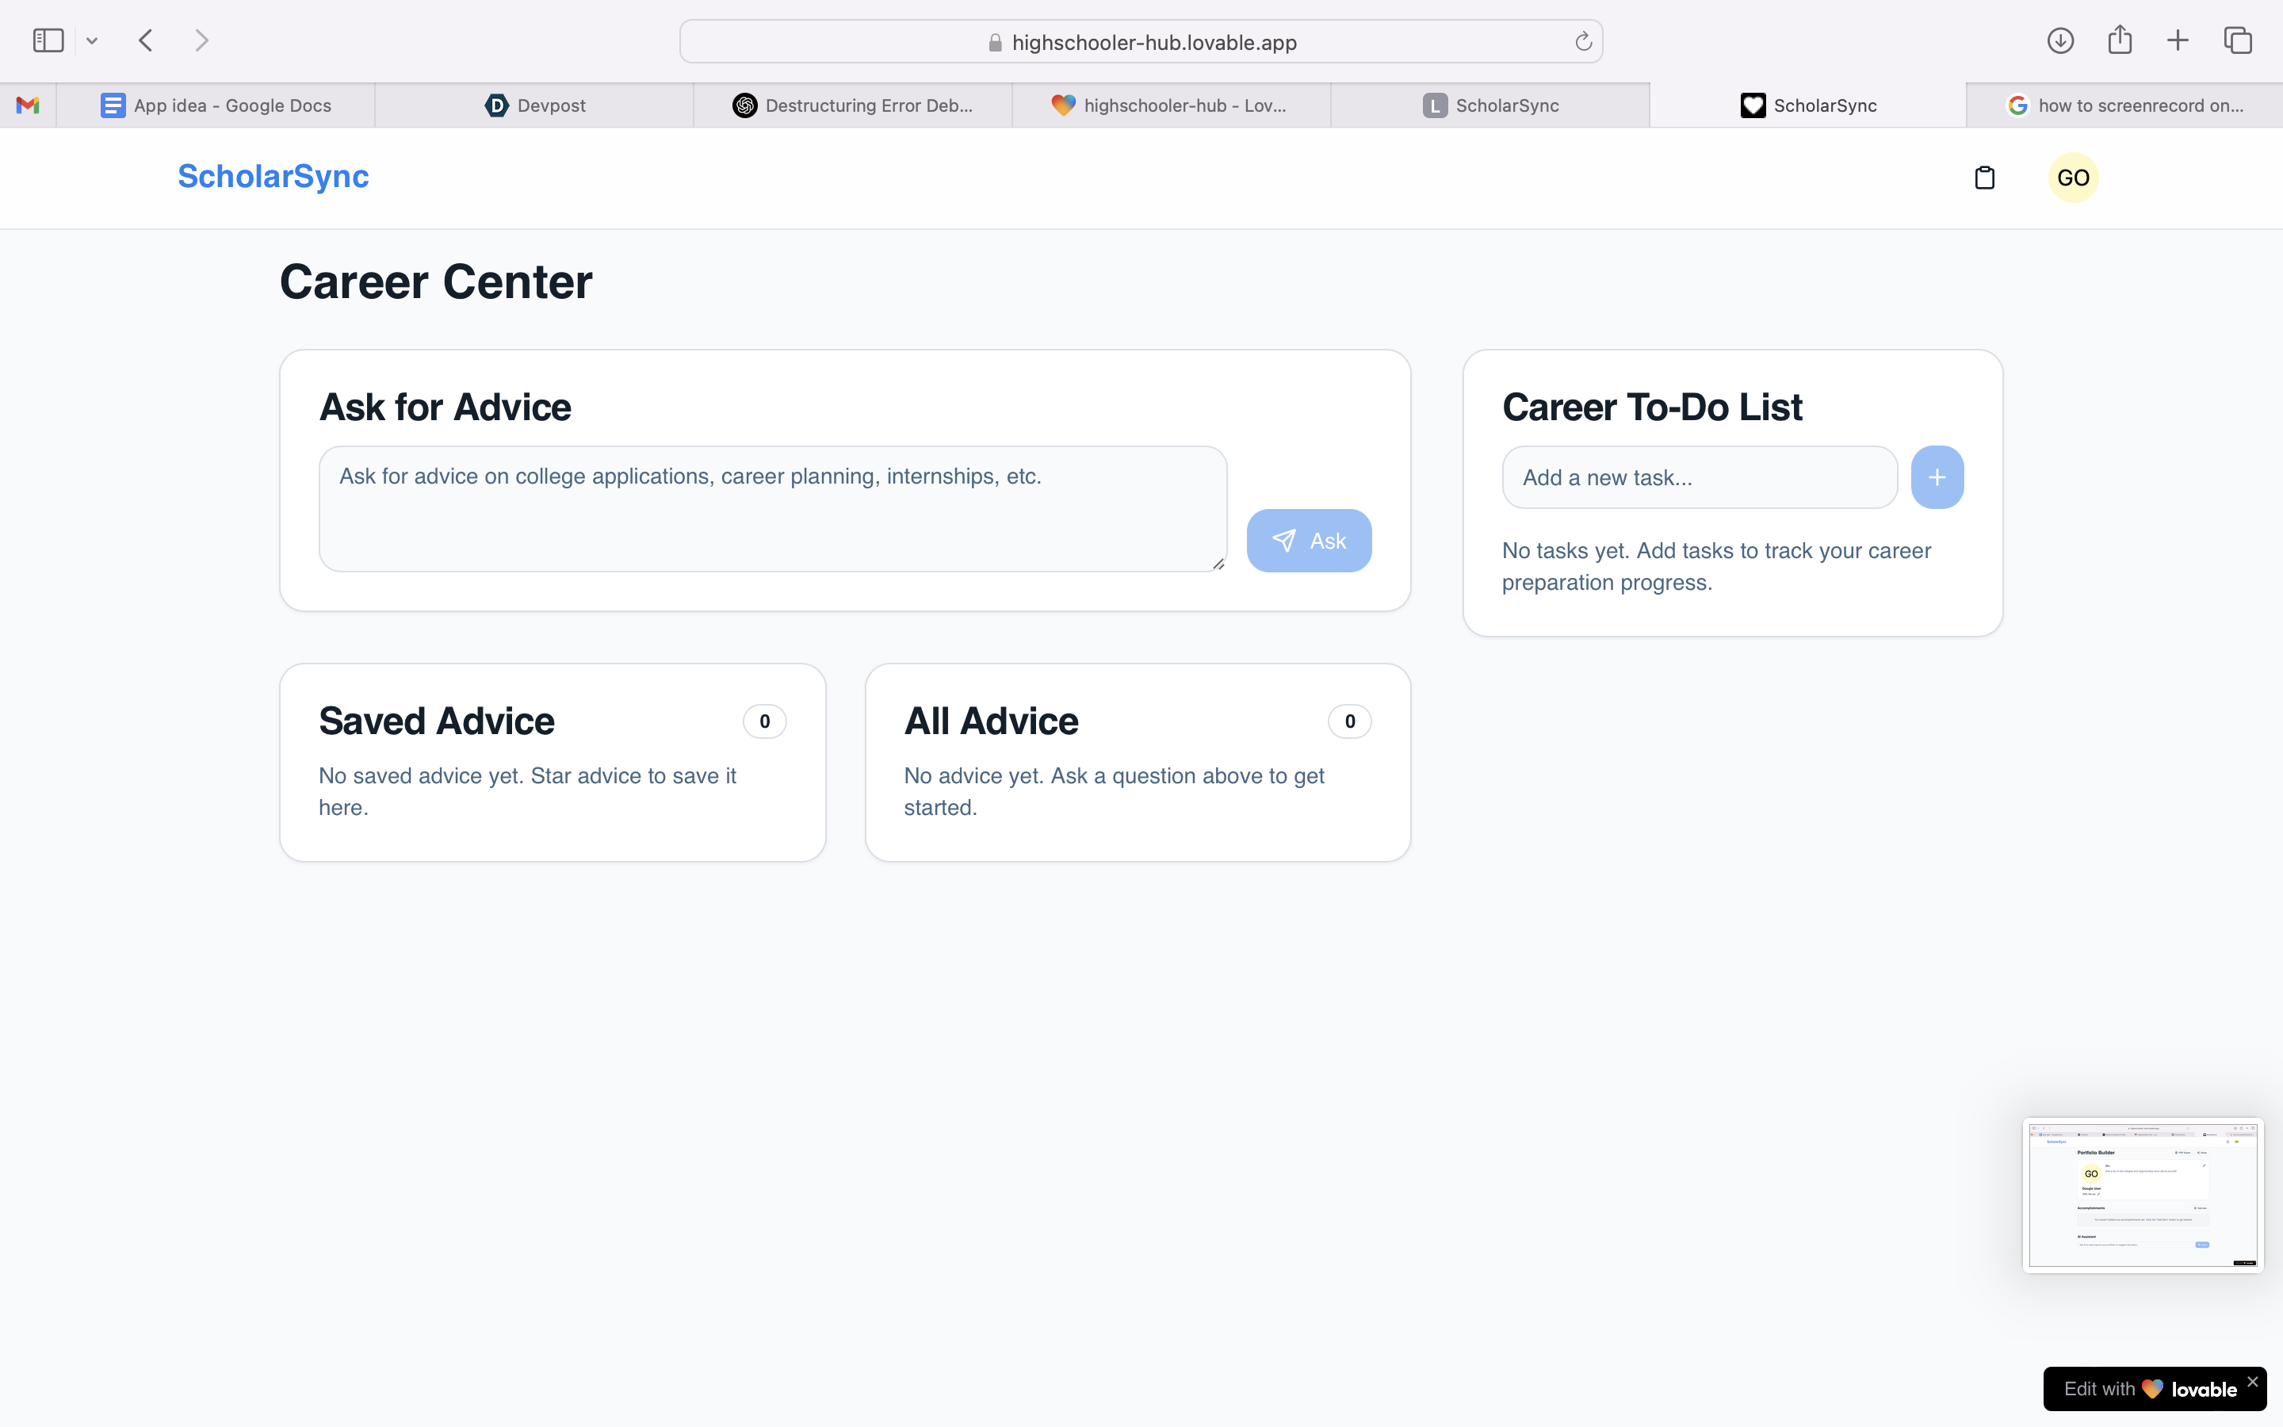Show the tab overview icon

[x=2238, y=40]
